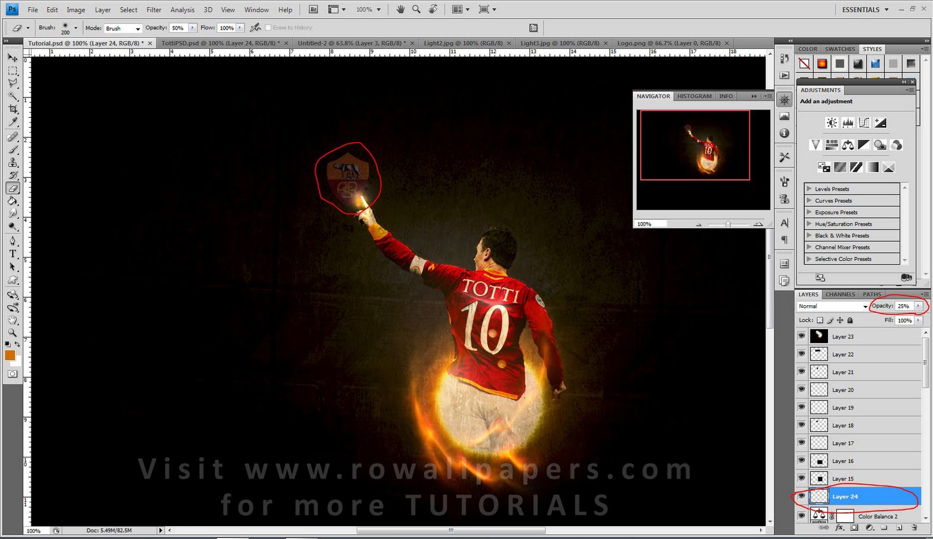Select the Rectangular Marquee tool
The image size is (933, 539).
coord(12,71)
